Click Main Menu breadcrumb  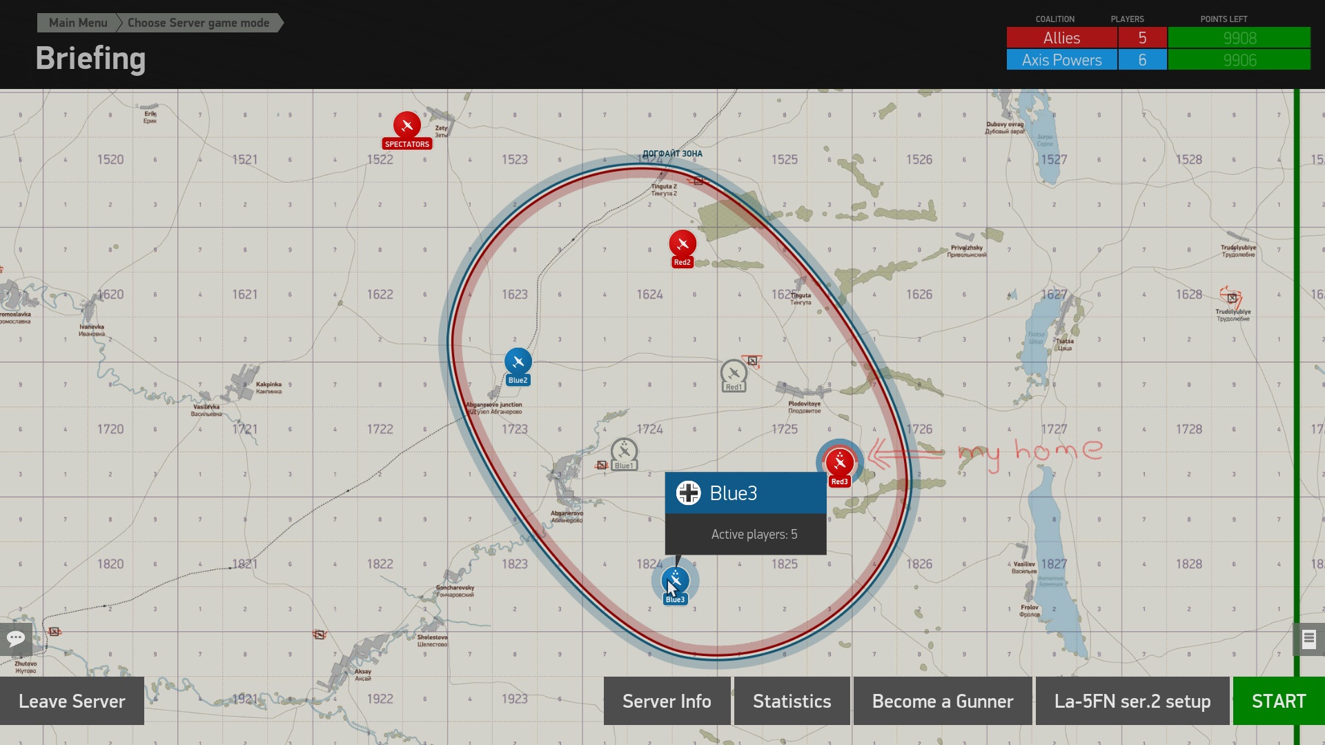pyautogui.click(x=78, y=23)
